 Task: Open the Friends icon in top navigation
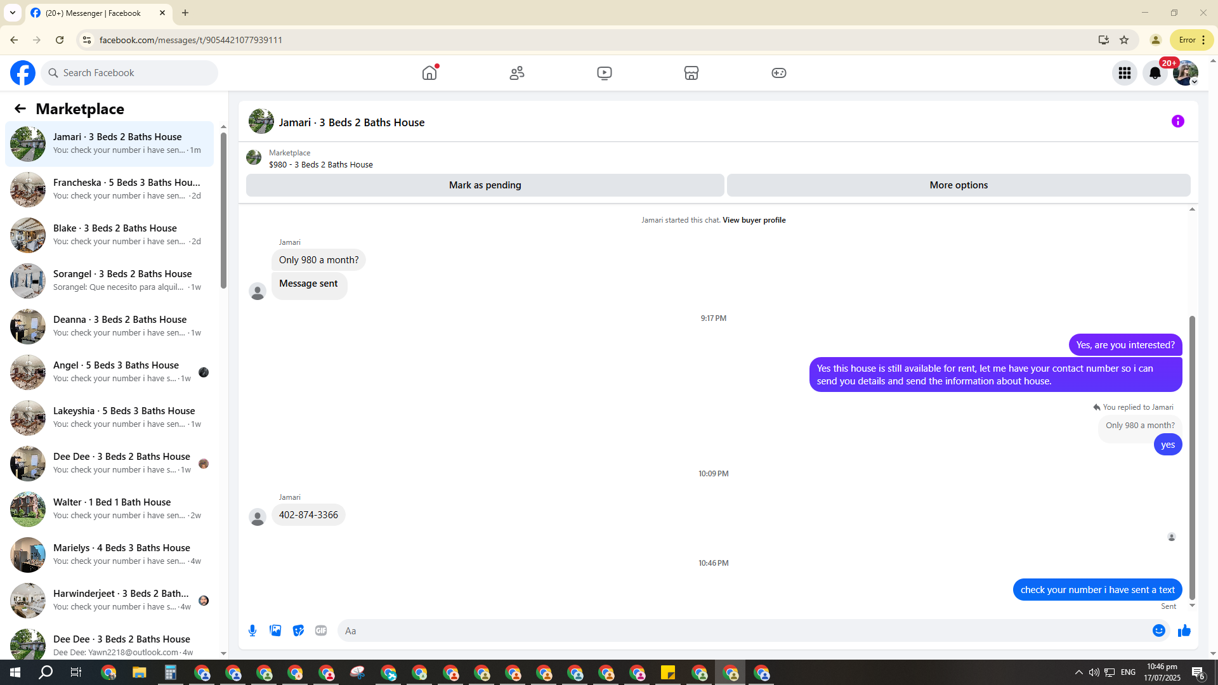coord(517,73)
